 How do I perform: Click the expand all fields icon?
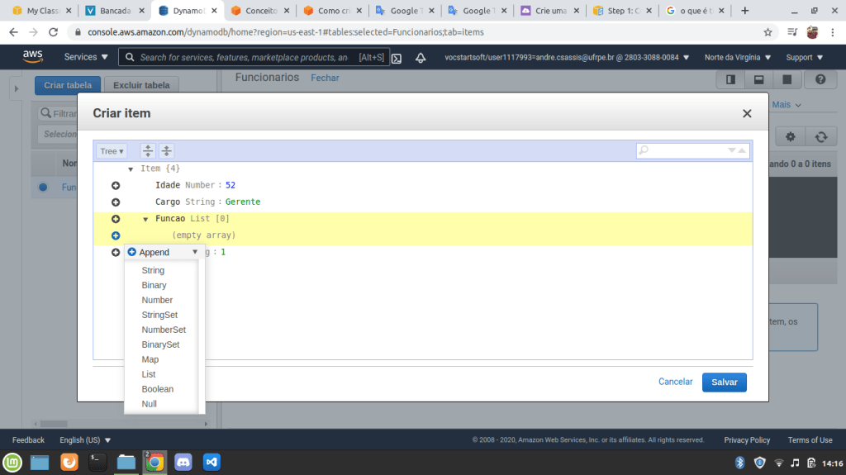tap(148, 151)
